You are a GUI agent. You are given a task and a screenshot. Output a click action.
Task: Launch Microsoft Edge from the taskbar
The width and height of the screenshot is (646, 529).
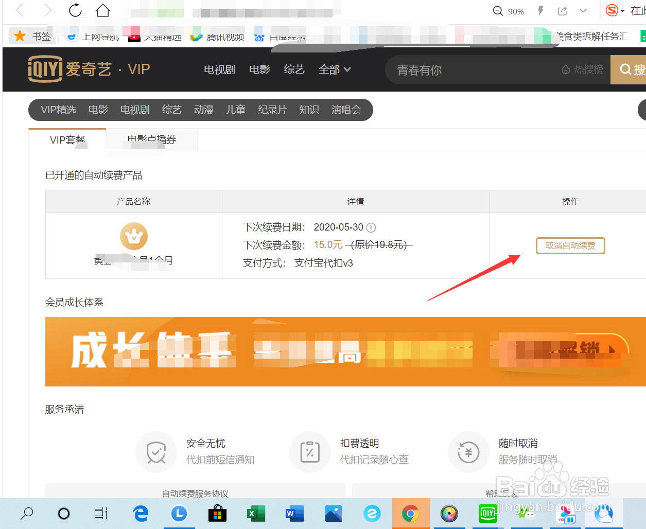(141, 514)
